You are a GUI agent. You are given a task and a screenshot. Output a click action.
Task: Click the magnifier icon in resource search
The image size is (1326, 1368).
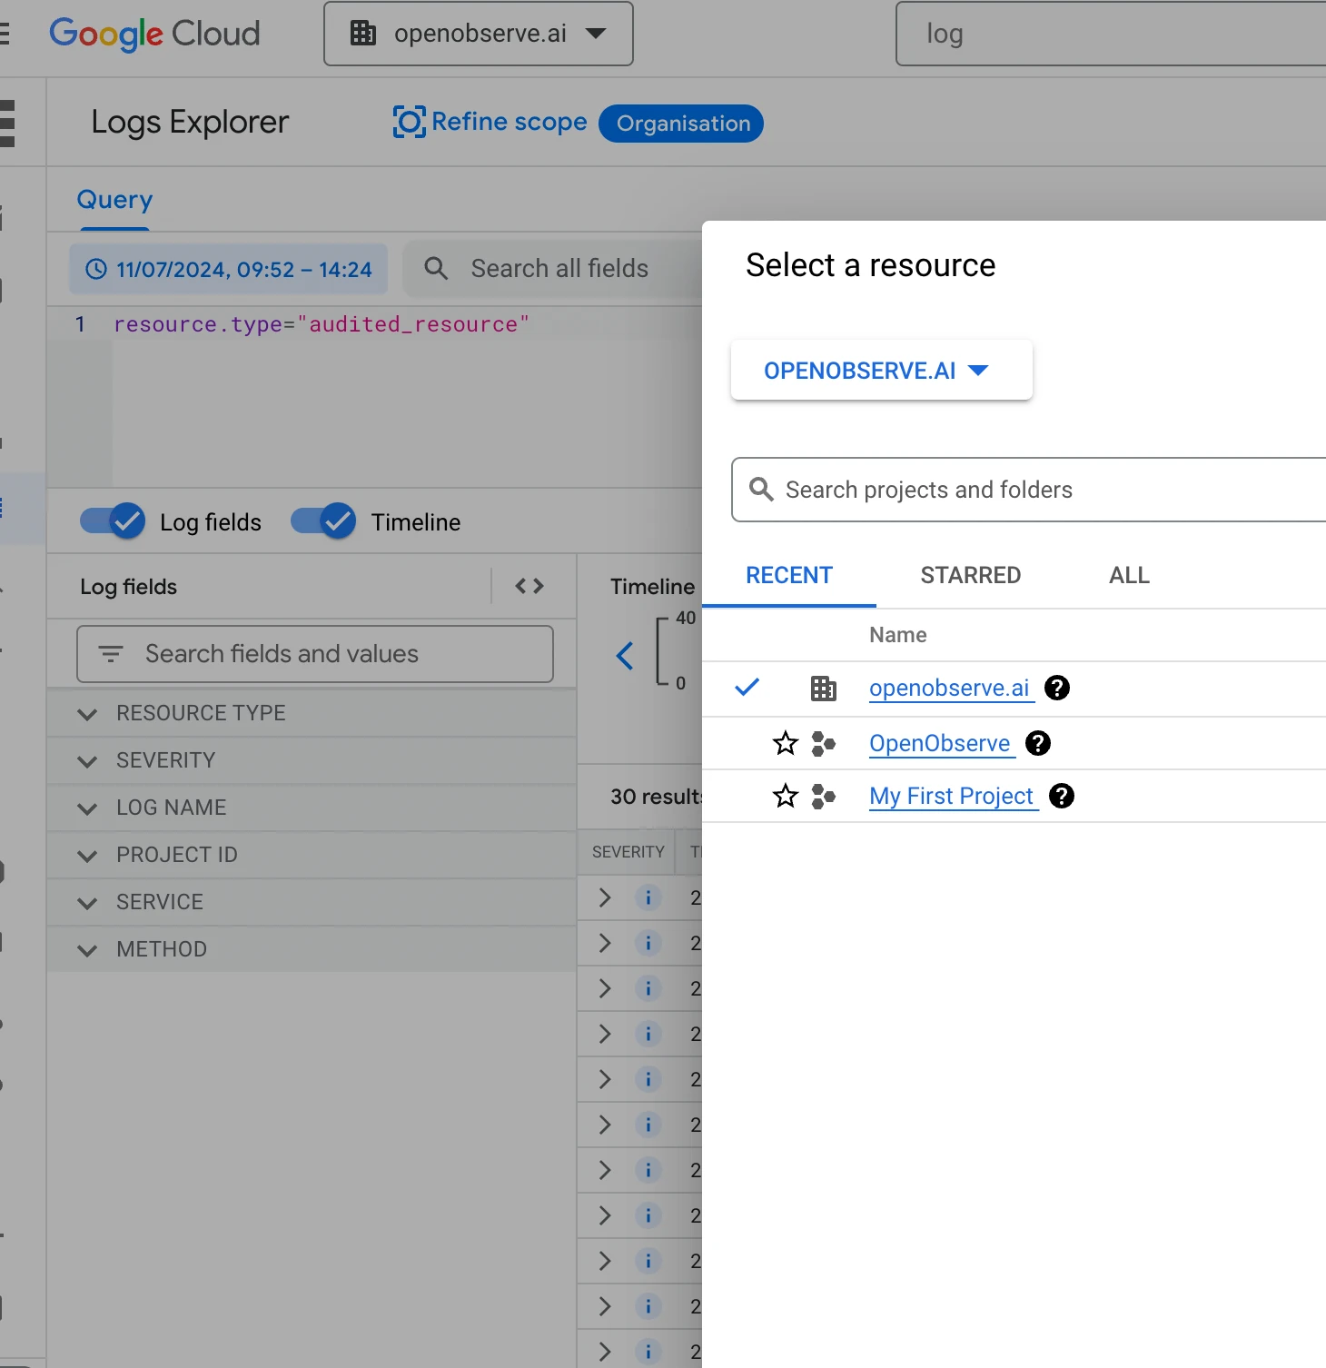tap(761, 490)
